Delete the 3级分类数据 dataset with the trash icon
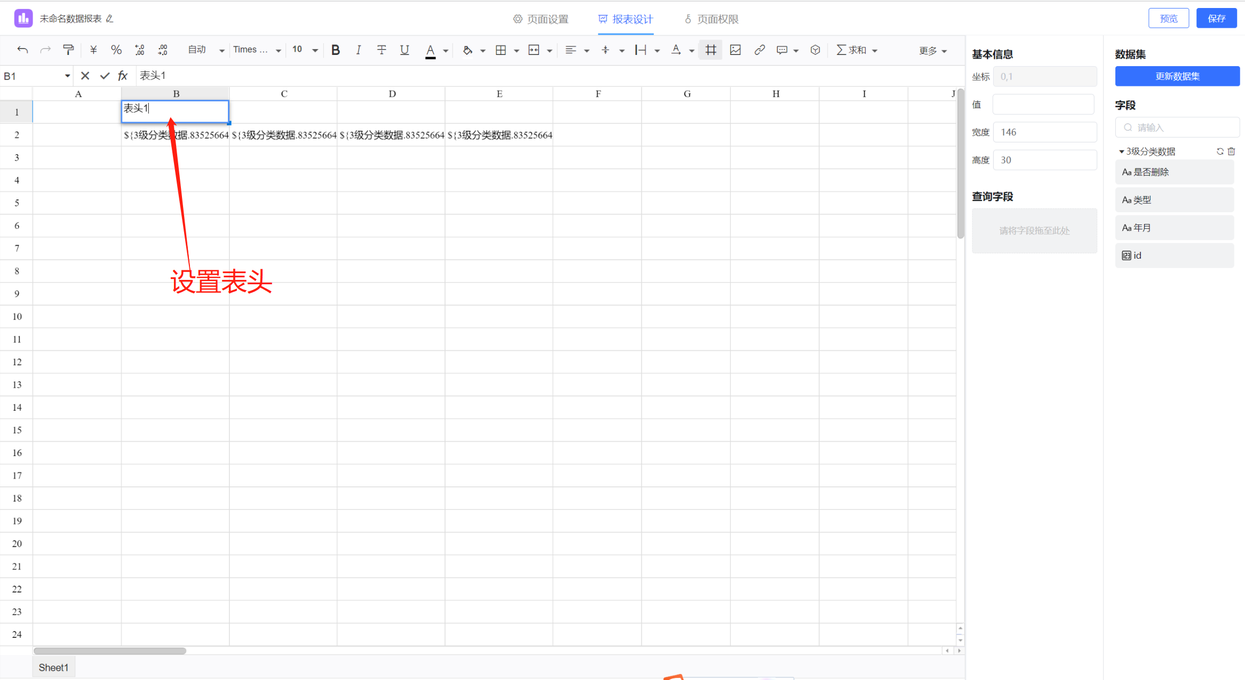Screen dimensions: 1245x680 click(1231, 151)
